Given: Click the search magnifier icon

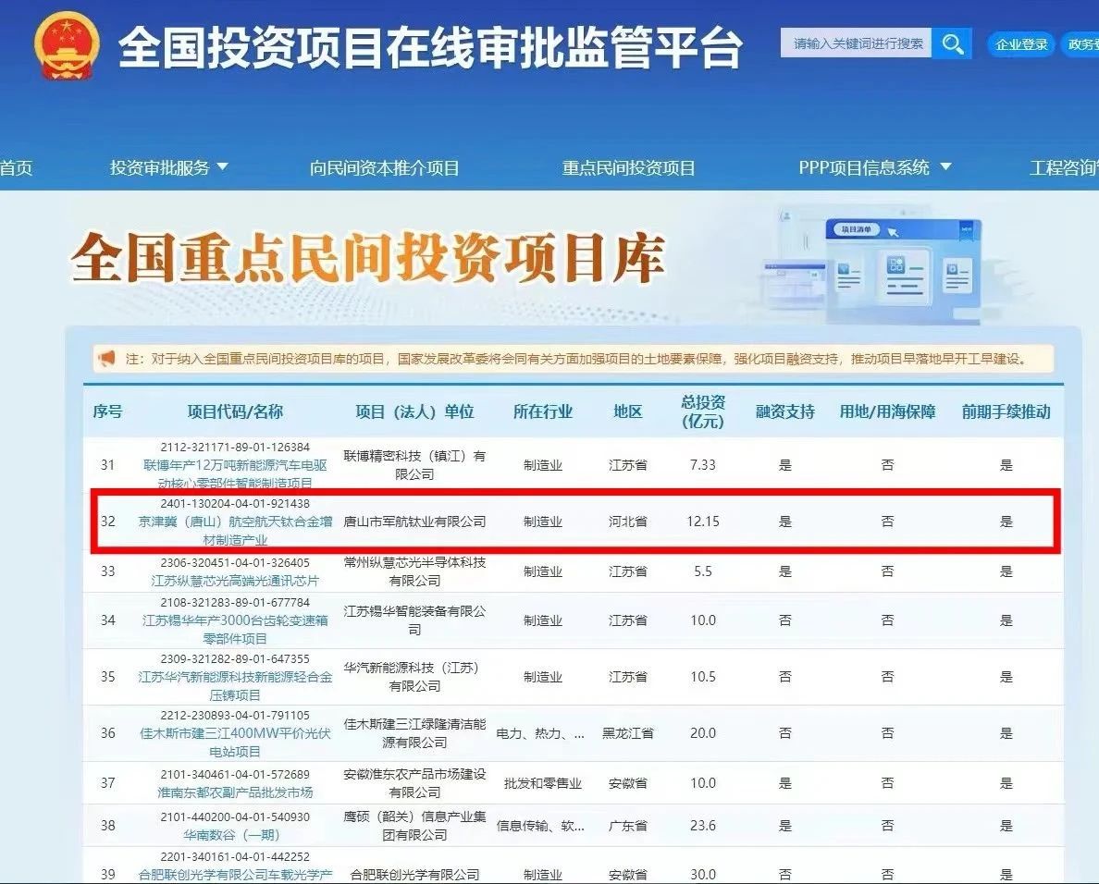Looking at the screenshot, I should pos(952,44).
